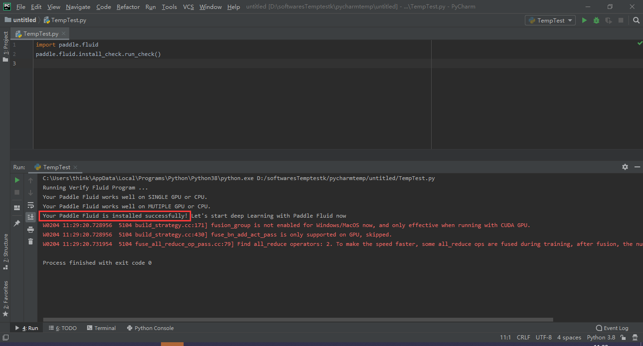Screen dimensions: 643x346
Task: Click warning line mentioning fuse_bn_add_act_pass
Action: pyautogui.click(x=217, y=235)
